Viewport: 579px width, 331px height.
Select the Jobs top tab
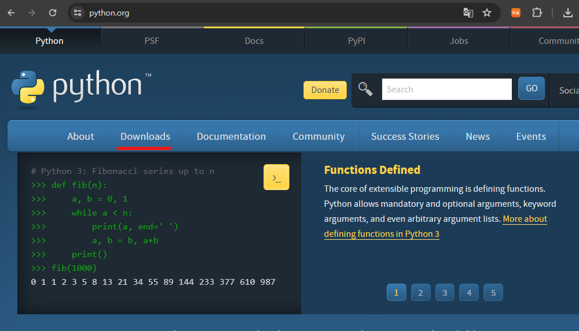point(459,41)
